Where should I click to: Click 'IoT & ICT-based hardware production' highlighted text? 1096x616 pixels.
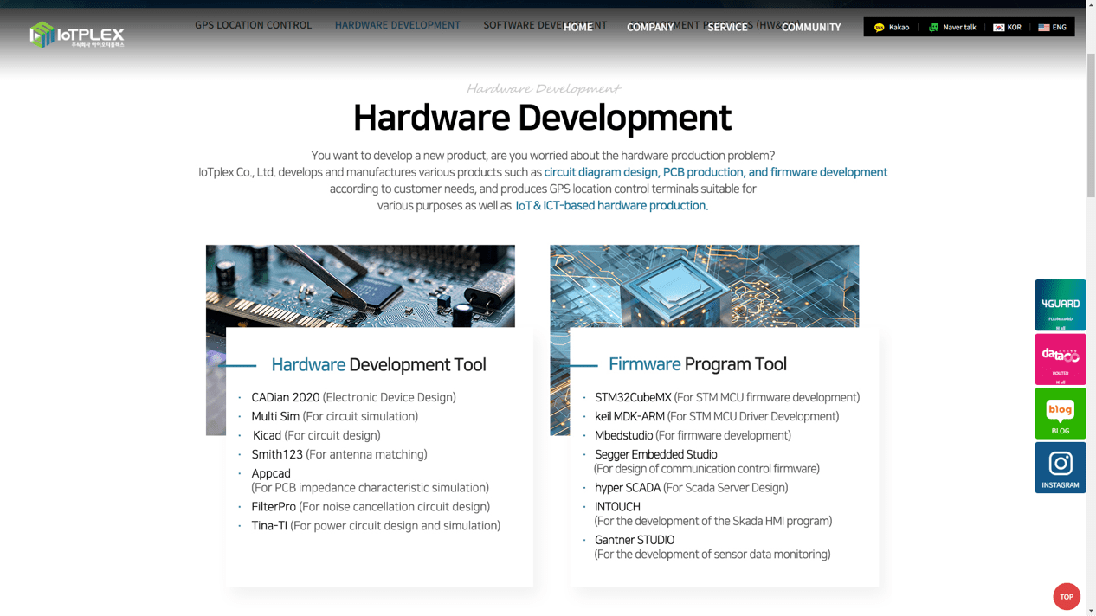[x=610, y=205]
